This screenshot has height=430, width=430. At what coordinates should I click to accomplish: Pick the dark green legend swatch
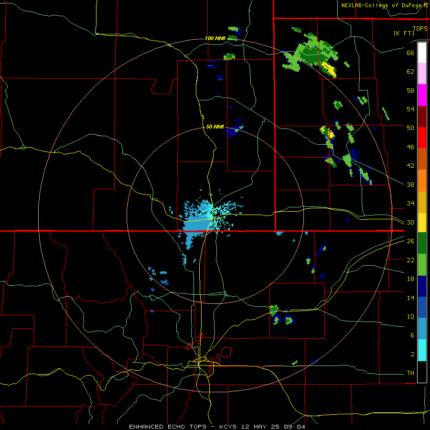pyautogui.click(x=422, y=243)
